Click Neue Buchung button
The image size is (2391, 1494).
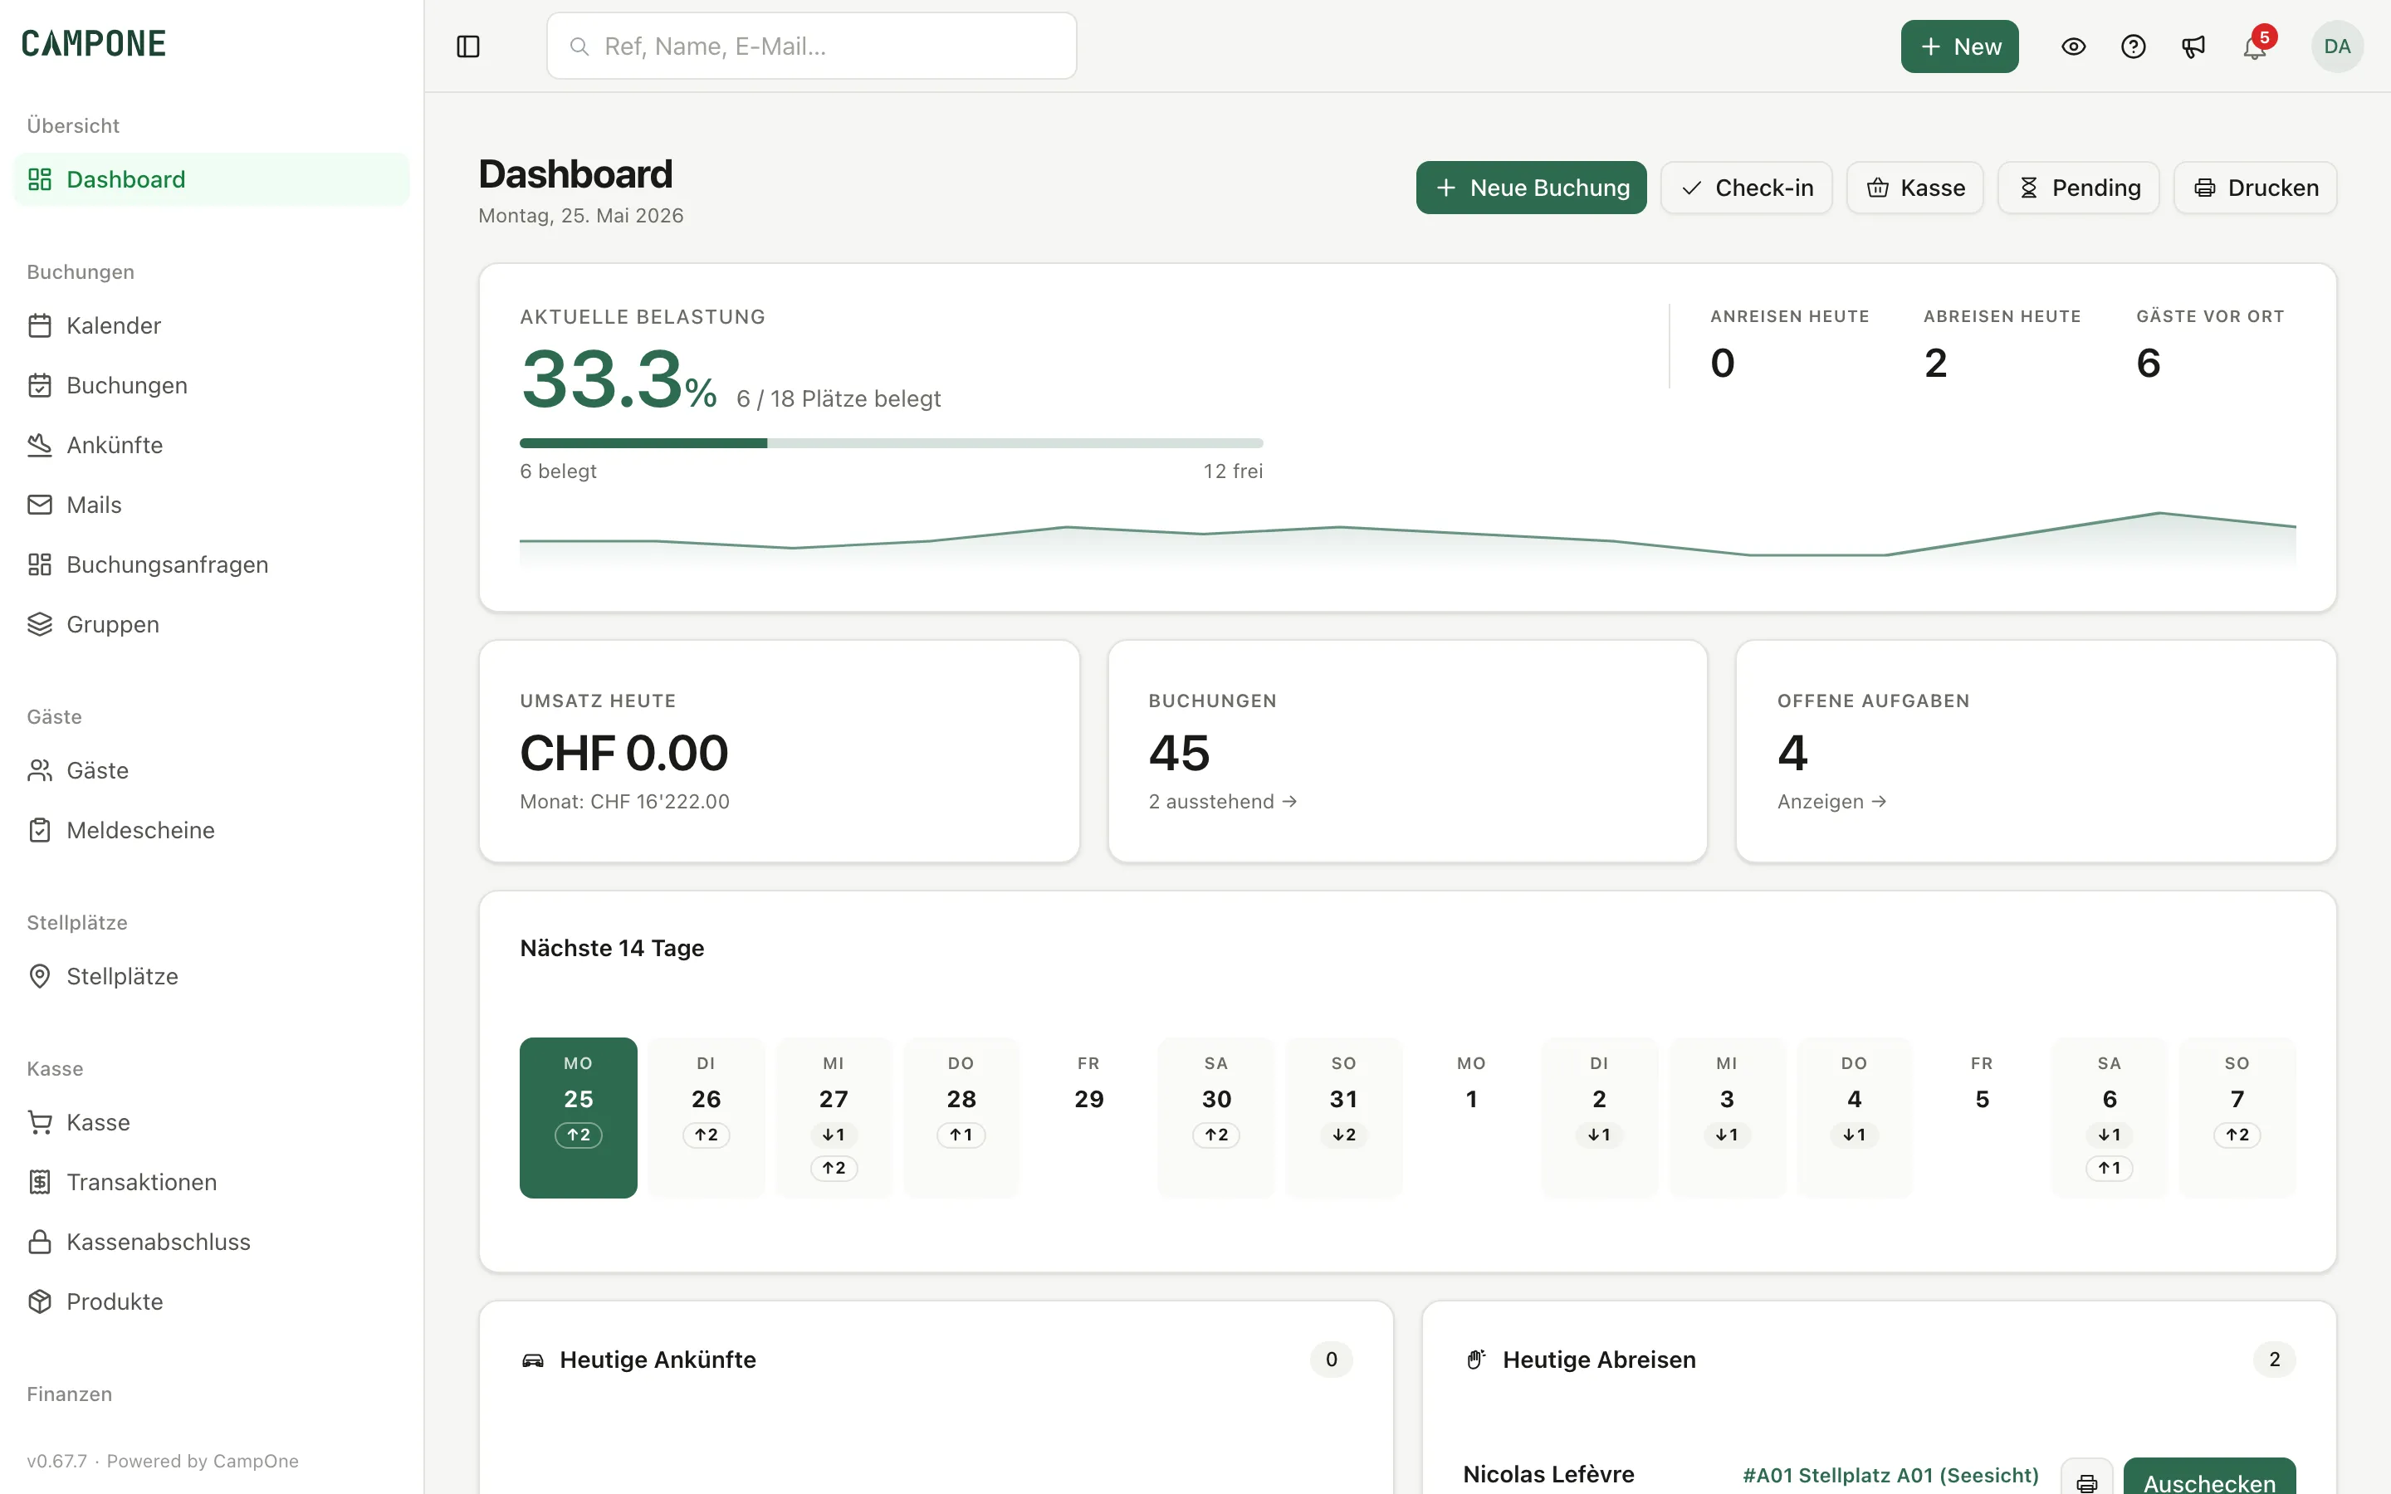[x=1530, y=188]
